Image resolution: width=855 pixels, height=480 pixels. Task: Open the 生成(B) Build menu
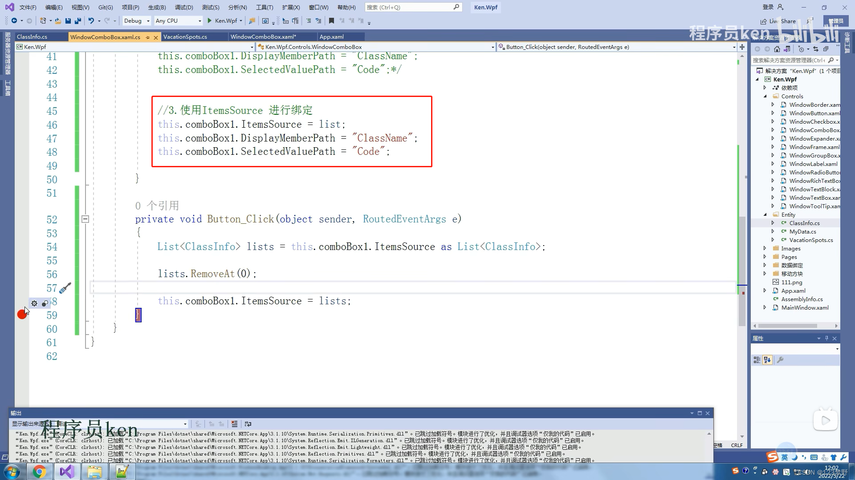[157, 7]
